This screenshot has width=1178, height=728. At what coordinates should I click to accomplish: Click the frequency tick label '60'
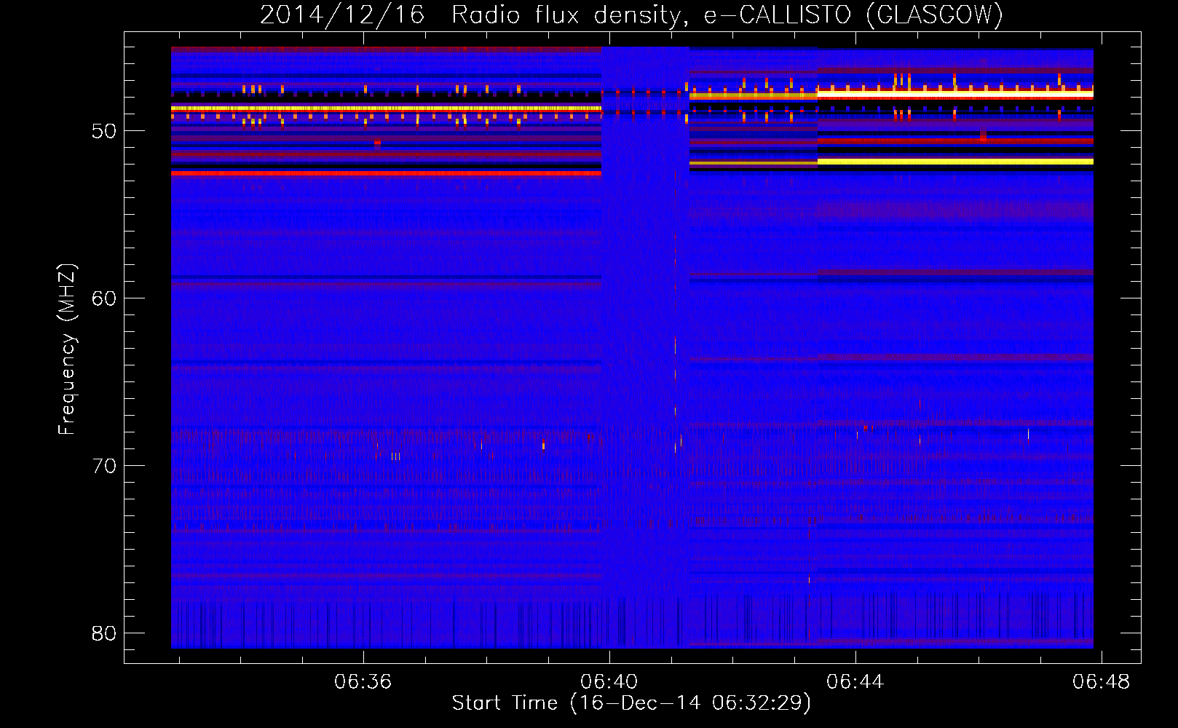click(104, 298)
